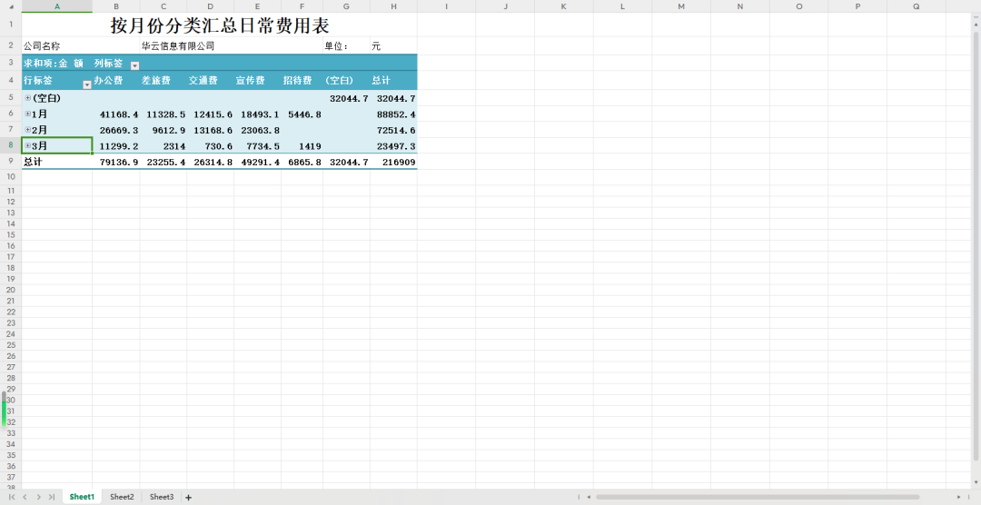Select column B header
981x505 pixels.
tap(116, 6)
